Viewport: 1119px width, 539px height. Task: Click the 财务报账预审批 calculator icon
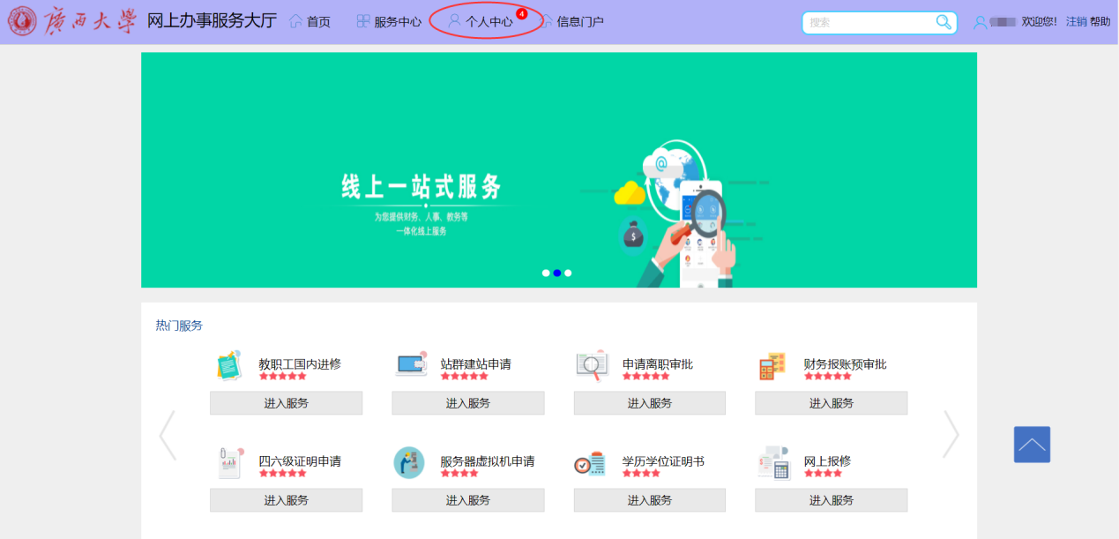pyautogui.click(x=772, y=365)
